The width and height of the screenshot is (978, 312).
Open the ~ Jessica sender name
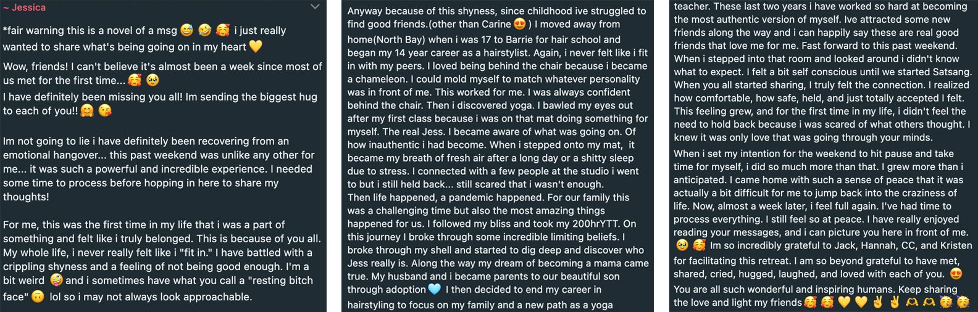point(25,7)
